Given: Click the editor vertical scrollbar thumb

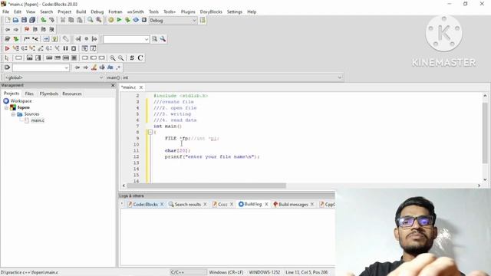Looking at the screenshot, I should tap(485, 133).
